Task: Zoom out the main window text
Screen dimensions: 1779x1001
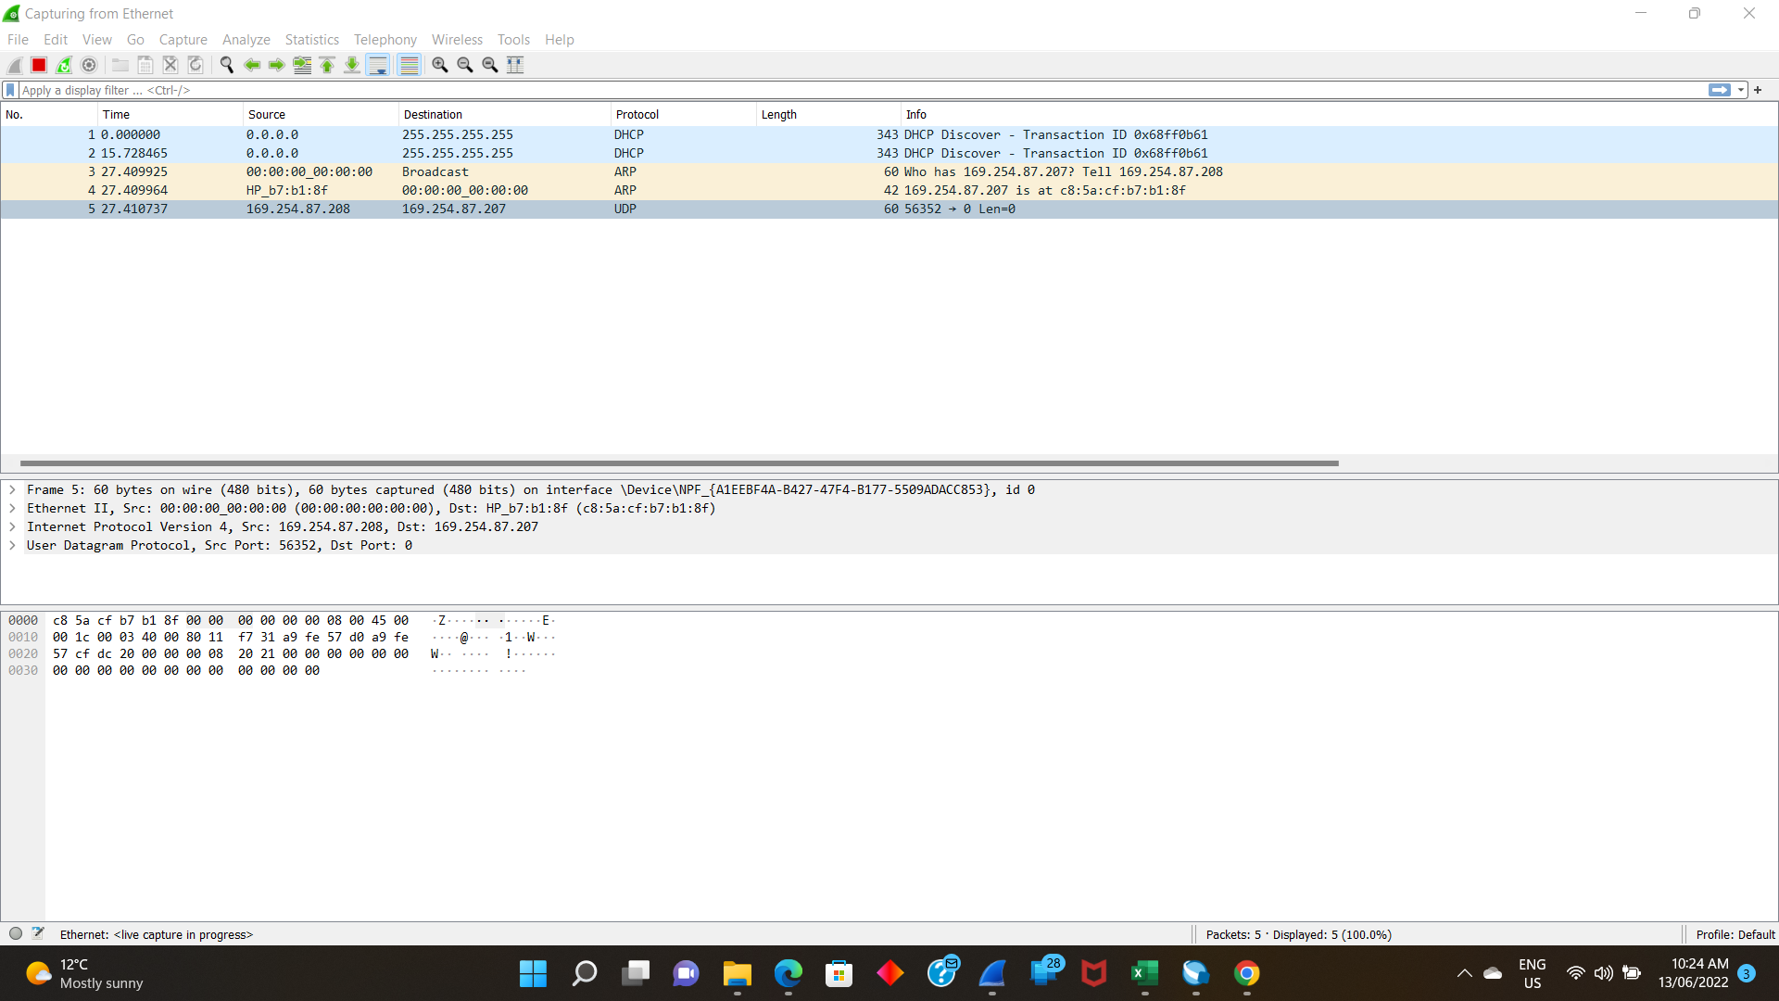Action: tap(465, 65)
